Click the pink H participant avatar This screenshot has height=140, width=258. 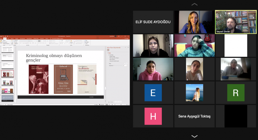153,116
